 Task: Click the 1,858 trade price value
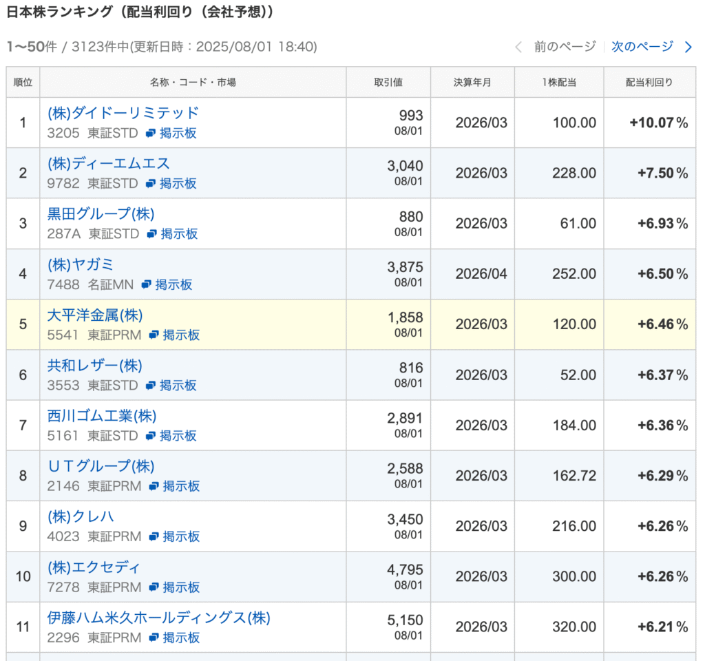405,317
